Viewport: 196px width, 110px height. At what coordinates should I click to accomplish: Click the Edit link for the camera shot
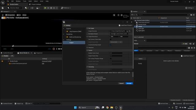(x=43, y=64)
